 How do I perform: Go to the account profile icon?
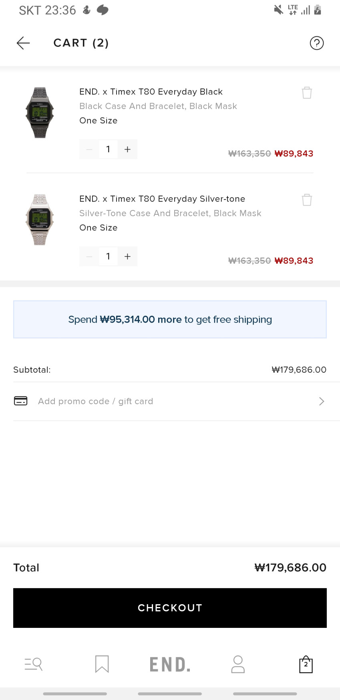(x=238, y=664)
